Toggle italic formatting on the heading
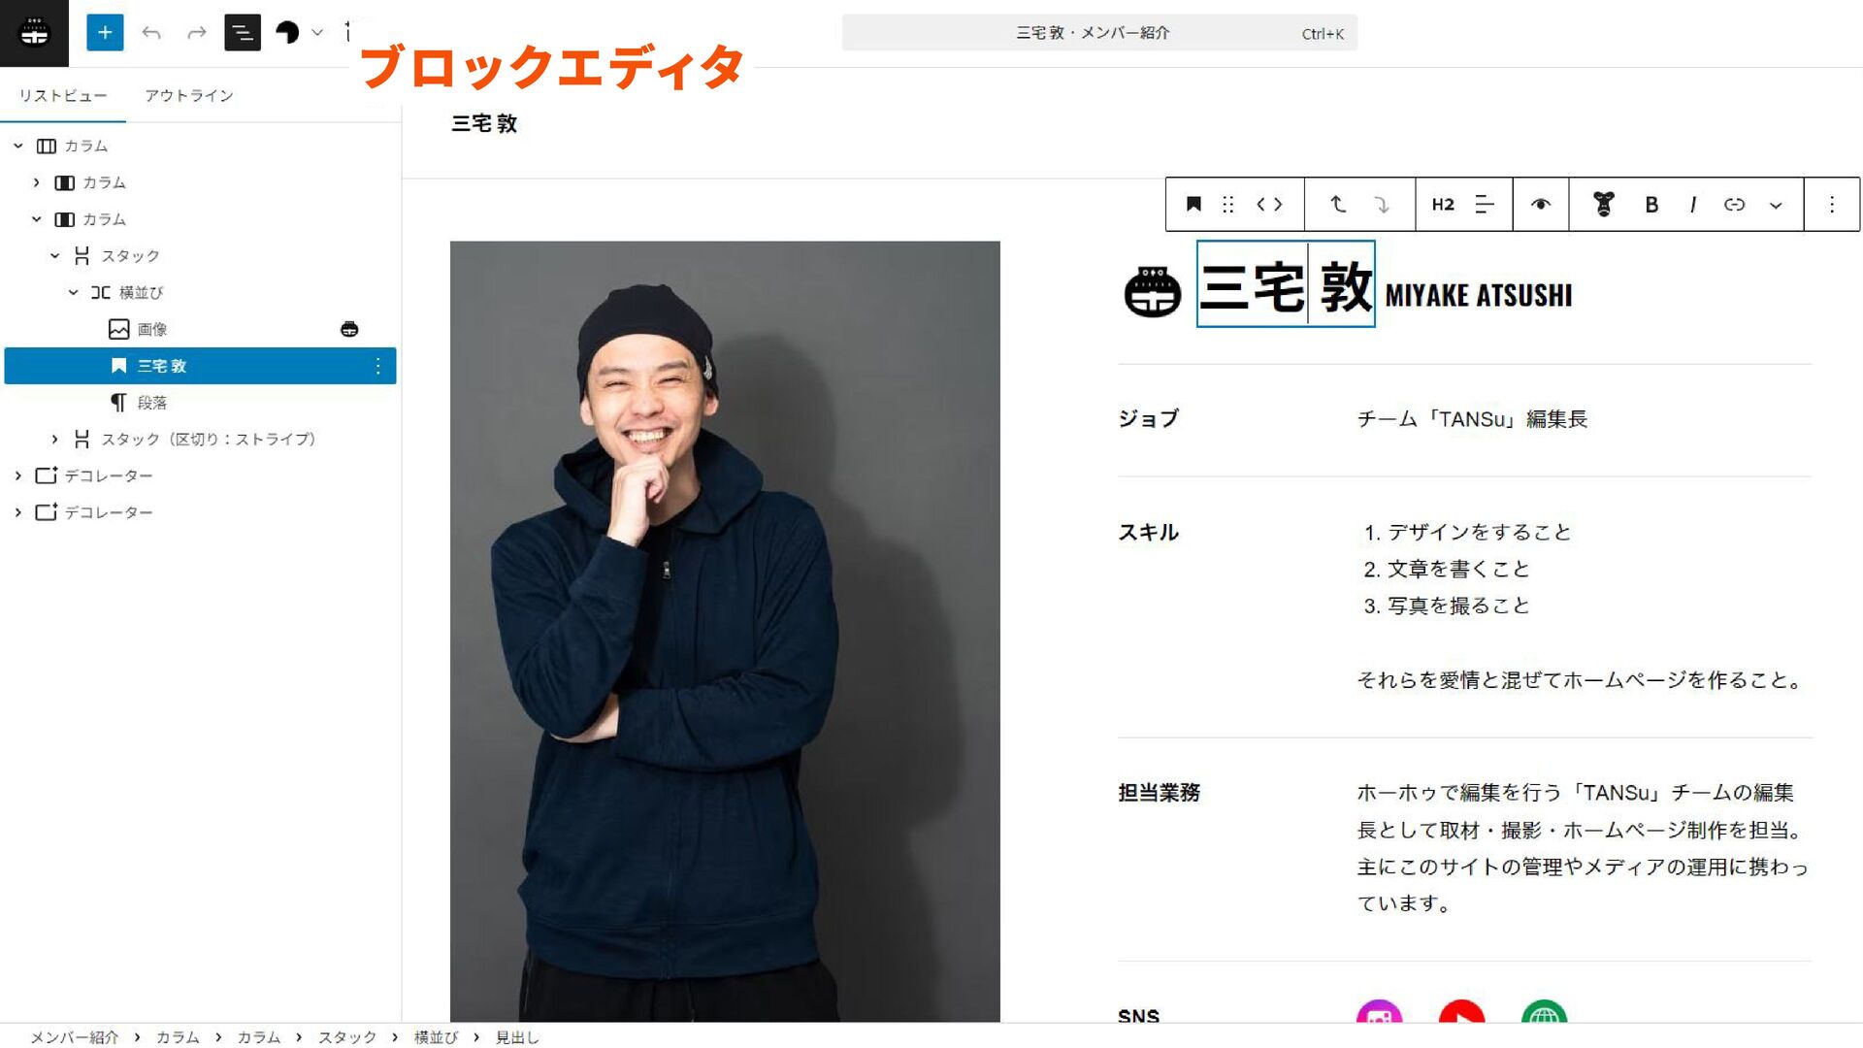Viewport: 1863px width, 1048px height. point(1692,205)
